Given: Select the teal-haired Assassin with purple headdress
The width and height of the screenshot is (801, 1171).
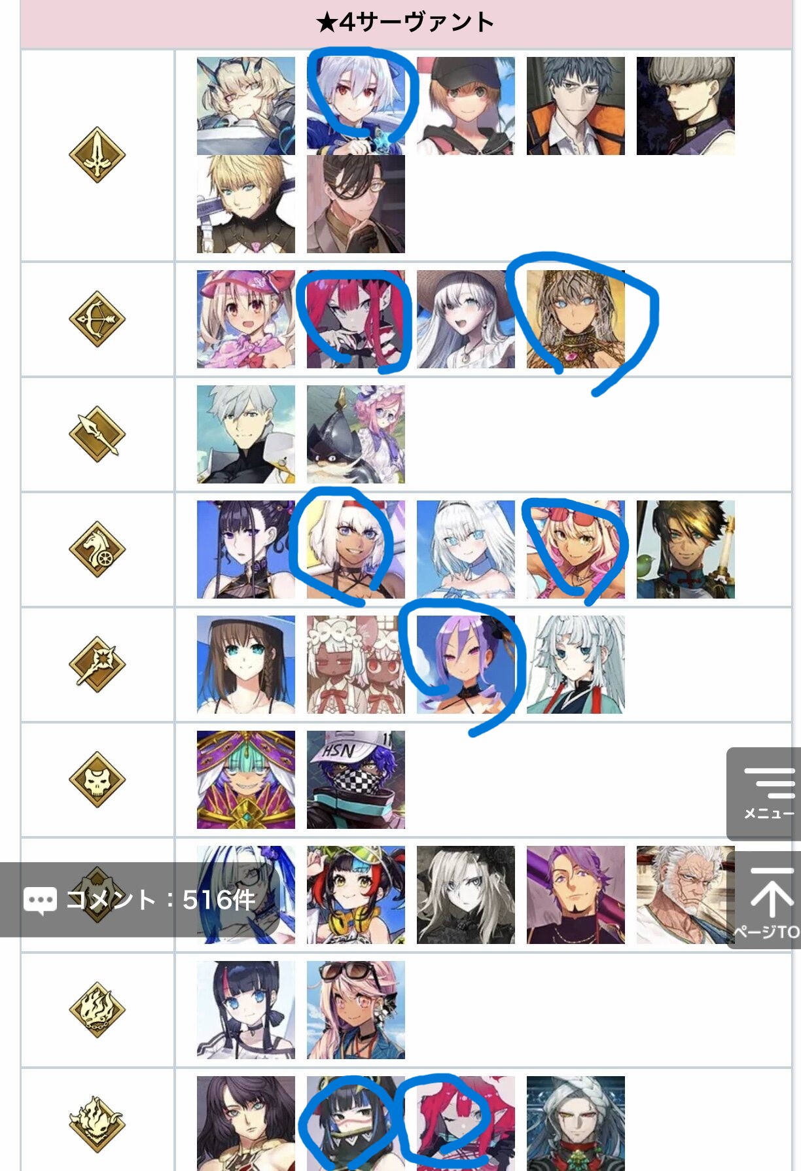Looking at the screenshot, I should click(x=246, y=780).
